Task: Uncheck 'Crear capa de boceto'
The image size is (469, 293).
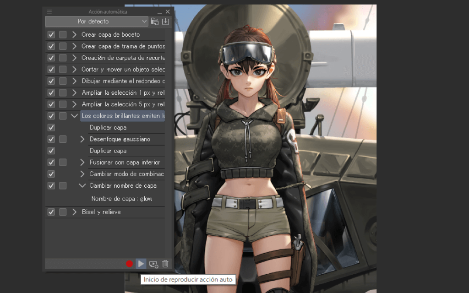Action: click(x=50, y=34)
